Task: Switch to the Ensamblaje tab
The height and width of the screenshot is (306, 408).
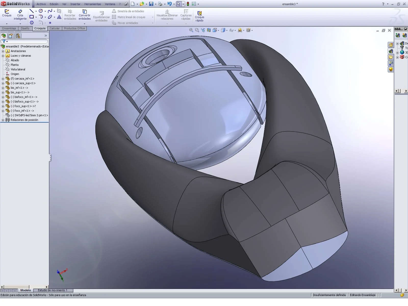Action: click(9, 28)
